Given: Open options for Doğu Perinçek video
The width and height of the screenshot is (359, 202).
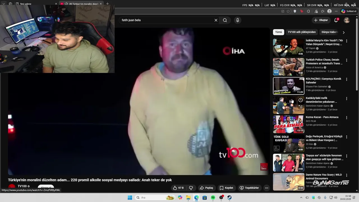Looking at the screenshot, I should tap(347, 137).
